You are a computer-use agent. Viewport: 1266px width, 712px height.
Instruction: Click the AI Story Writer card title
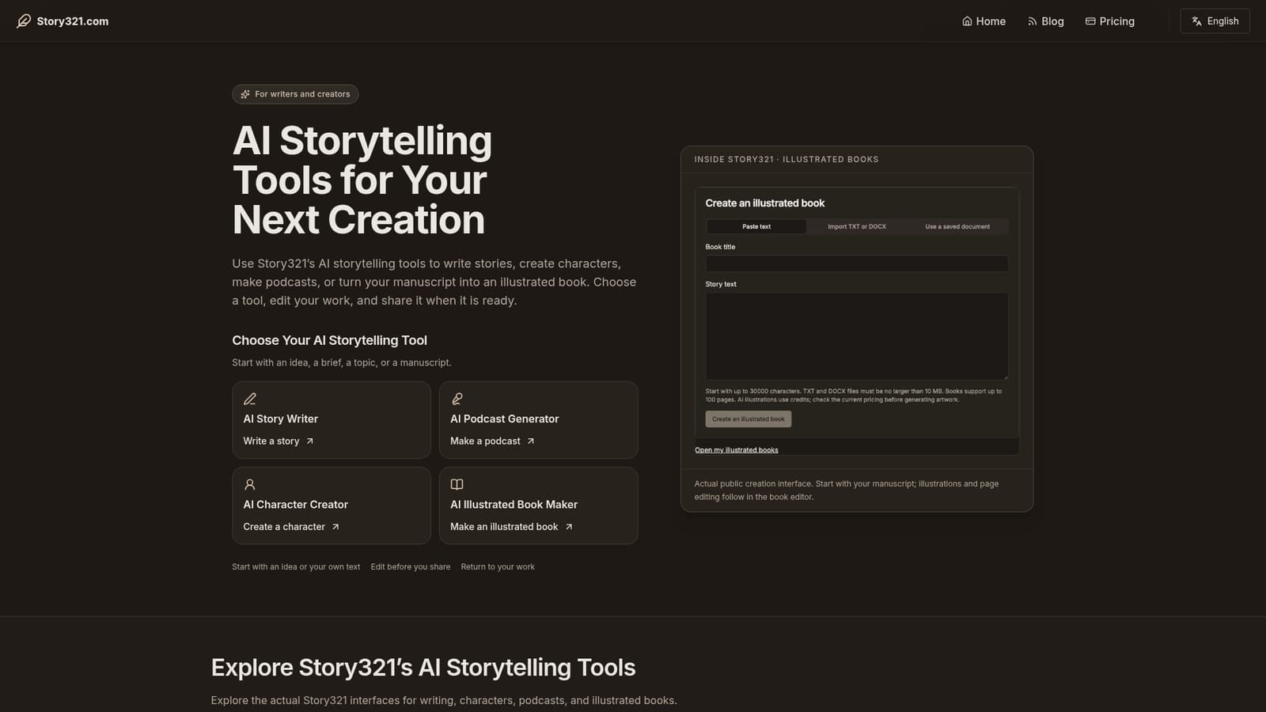point(281,419)
